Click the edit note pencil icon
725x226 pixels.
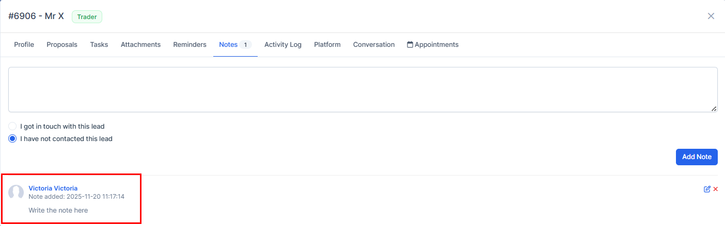(x=707, y=189)
